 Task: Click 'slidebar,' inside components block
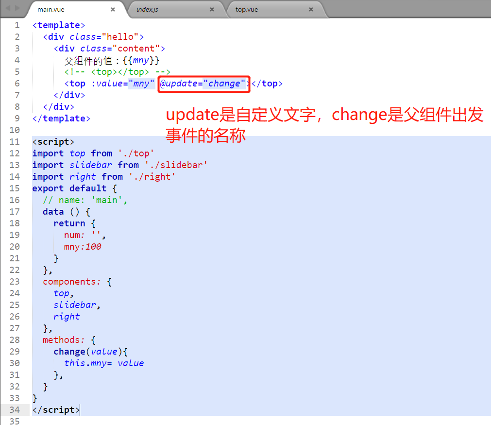coord(77,305)
